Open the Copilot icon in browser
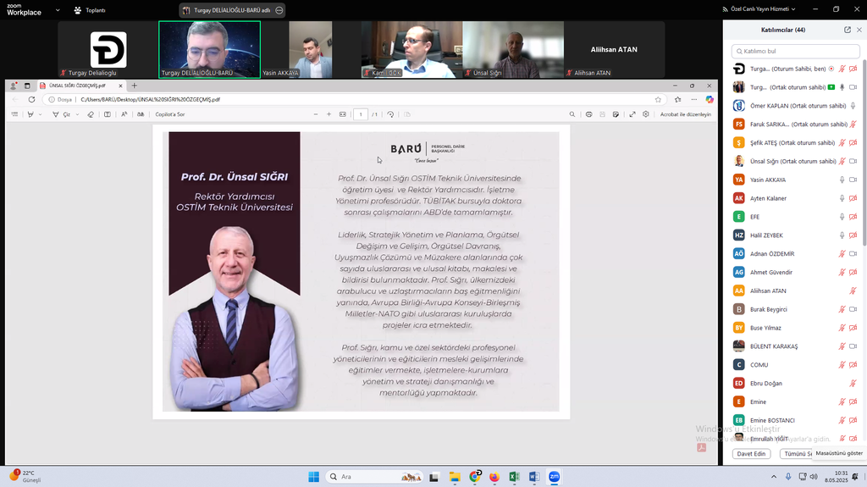 coord(710,100)
